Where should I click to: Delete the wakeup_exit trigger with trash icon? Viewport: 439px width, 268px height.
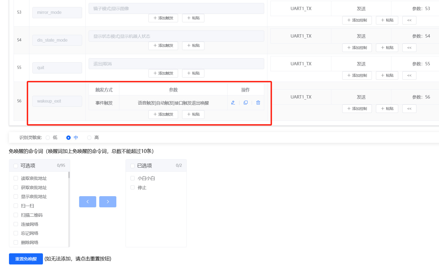258,103
